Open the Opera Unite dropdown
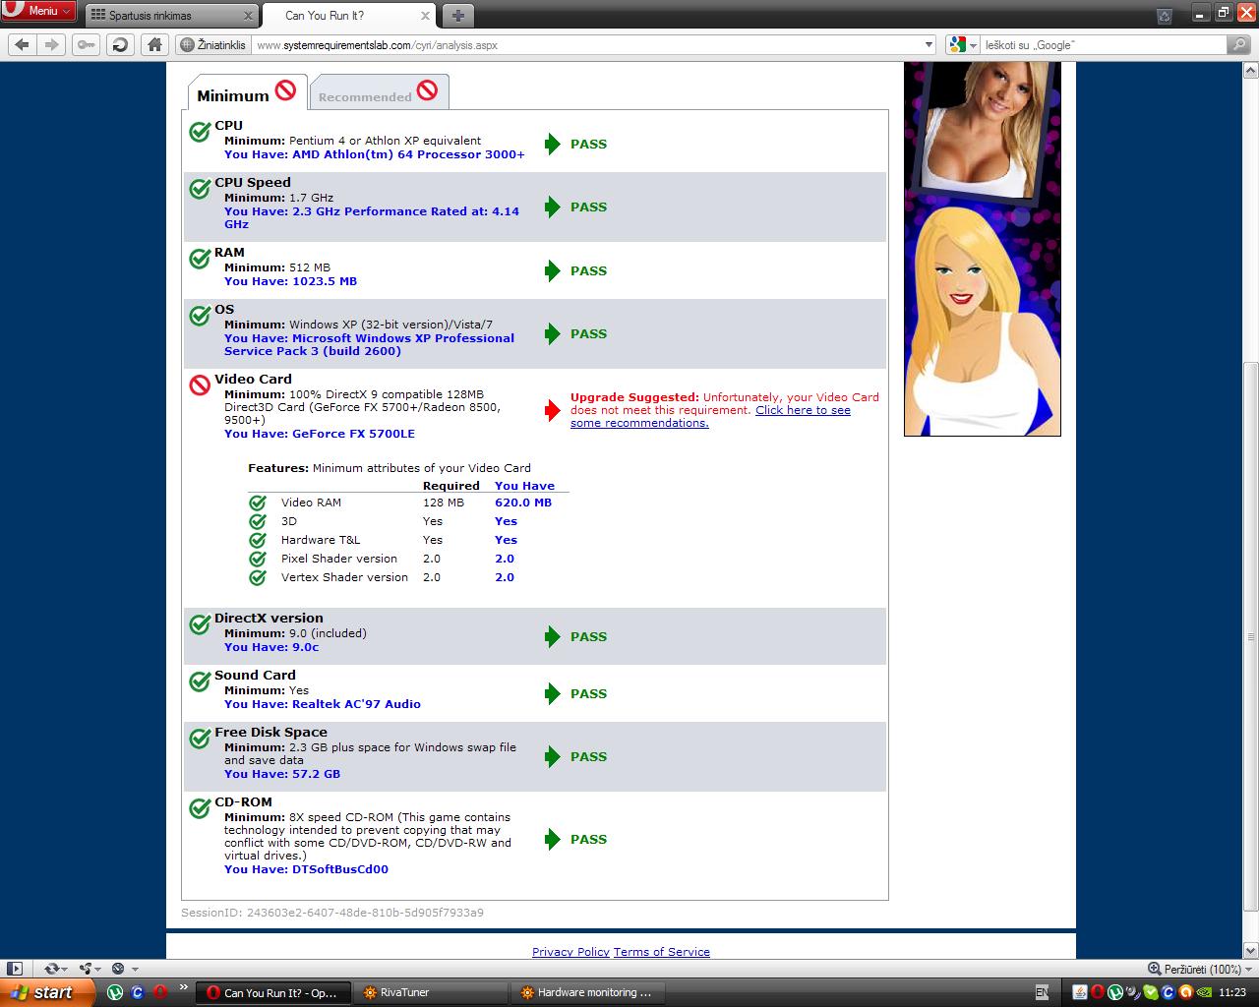Viewport: 1259px width, 1007px height. pyautogui.click(x=90, y=969)
